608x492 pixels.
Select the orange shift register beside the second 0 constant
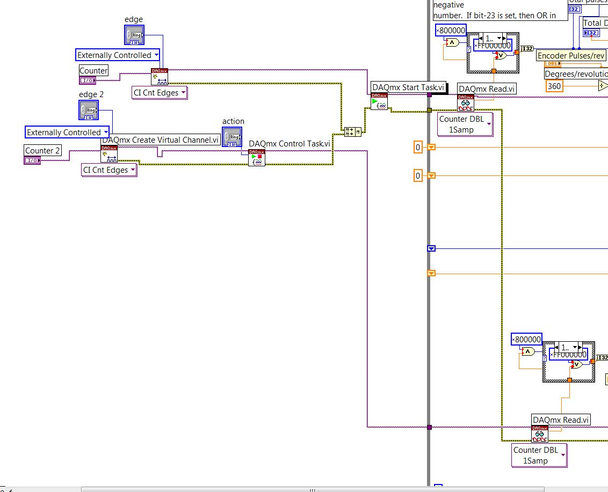click(x=431, y=175)
